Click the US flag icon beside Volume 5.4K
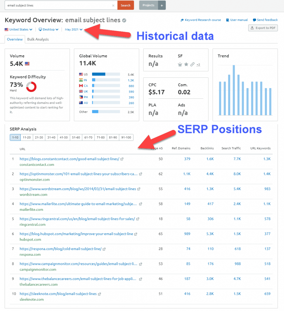Image resolution: width=284 pixels, height=311 pixels. (27, 64)
